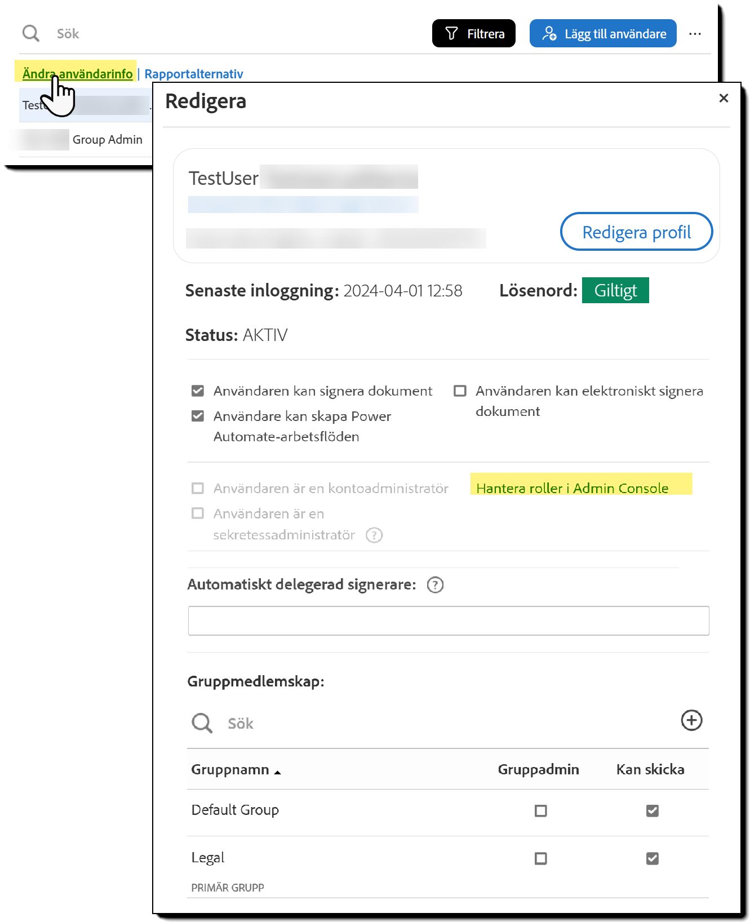This screenshot has width=750, height=922.
Task: Click the Filtrera button
Action: (x=474, y=34)
